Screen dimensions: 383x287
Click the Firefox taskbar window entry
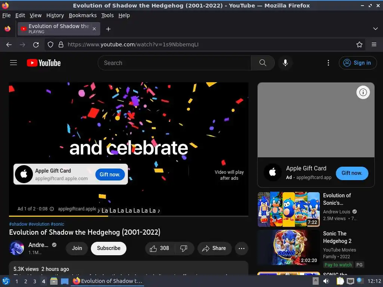pos(108,281)
